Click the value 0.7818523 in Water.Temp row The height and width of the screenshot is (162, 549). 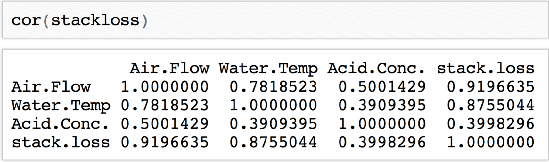tap(165, 105)
